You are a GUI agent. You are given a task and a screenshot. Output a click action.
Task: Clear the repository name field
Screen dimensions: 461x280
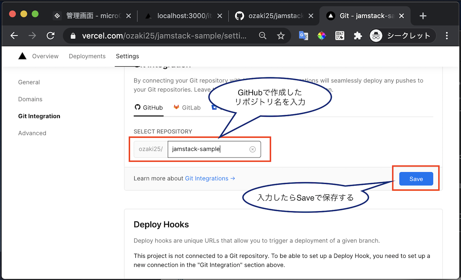(253, 149)
